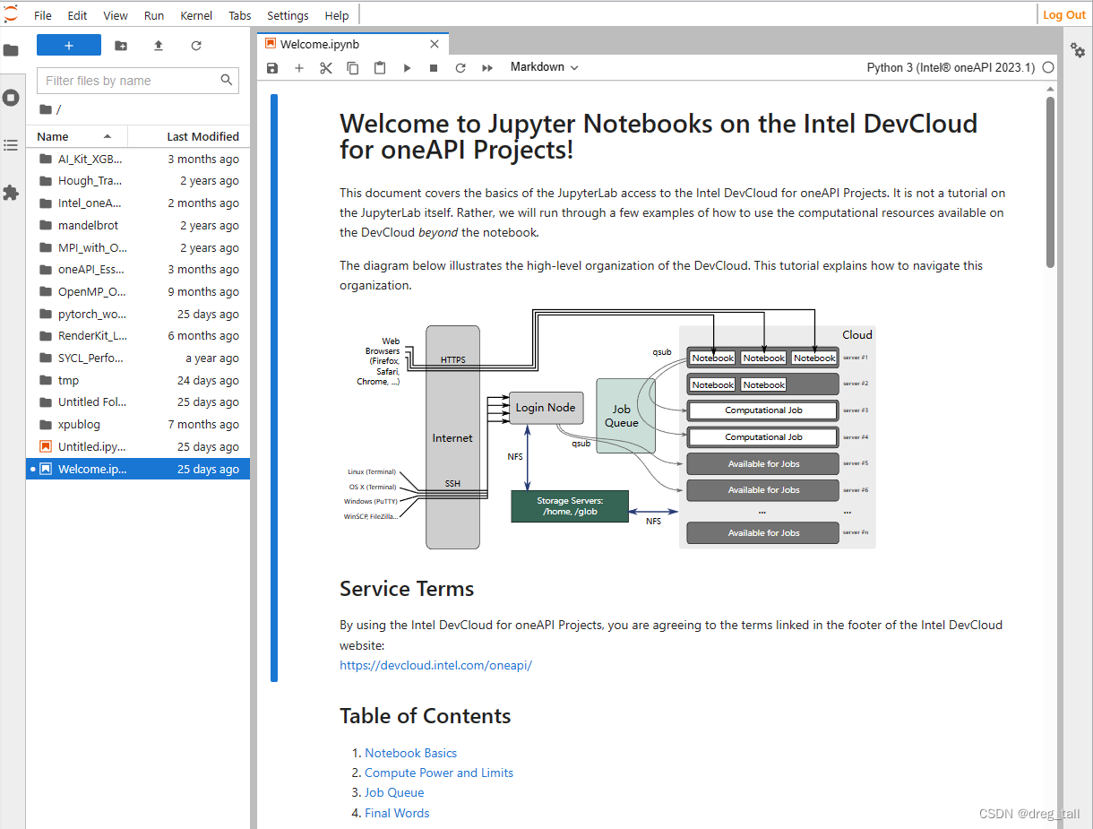Open the devcloud.intel.com/oneapi link
This screenshot has width=1093, height=829.
(435, 665)
